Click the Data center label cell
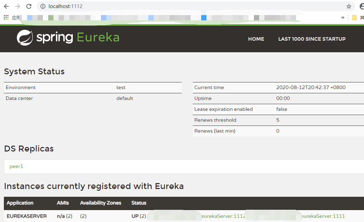The image size is (364, 222). click(x=19, y=99)
